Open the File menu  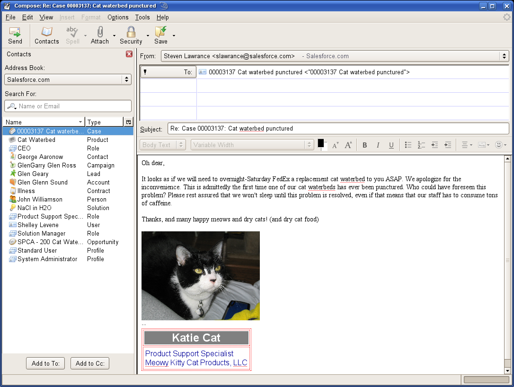10,18
